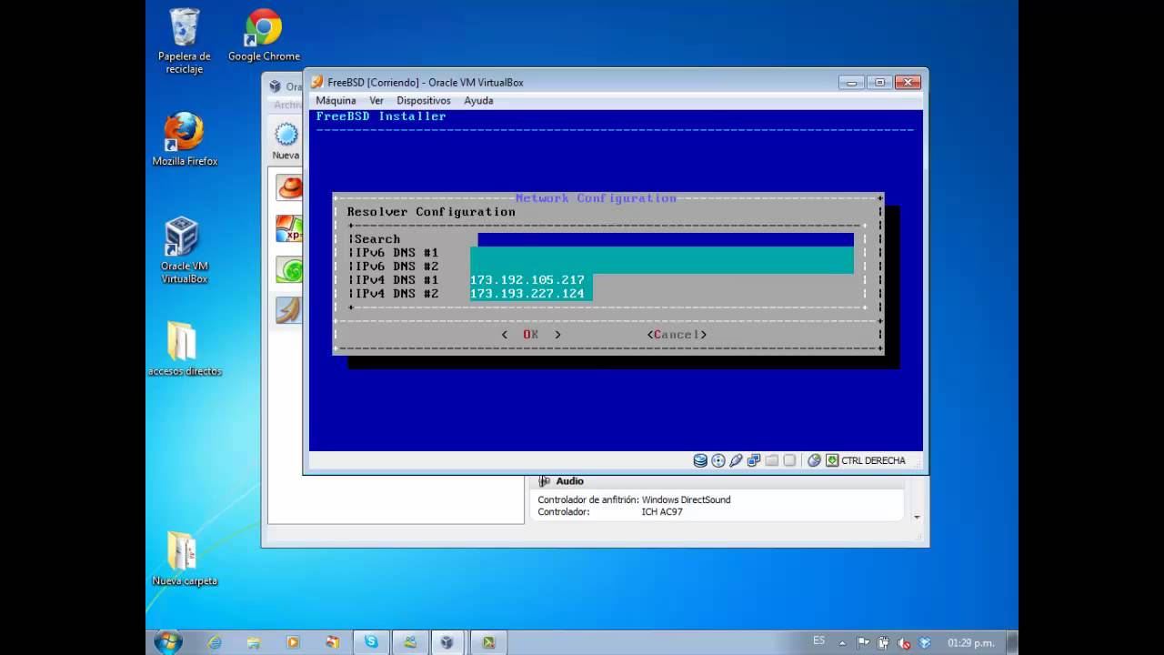Click the network adapters indicator icon

click(754, 460)
